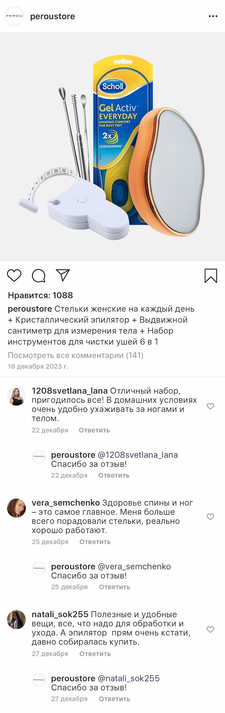
Task: Open vera_semchenko's profile picture
Action: pos(17,508)
